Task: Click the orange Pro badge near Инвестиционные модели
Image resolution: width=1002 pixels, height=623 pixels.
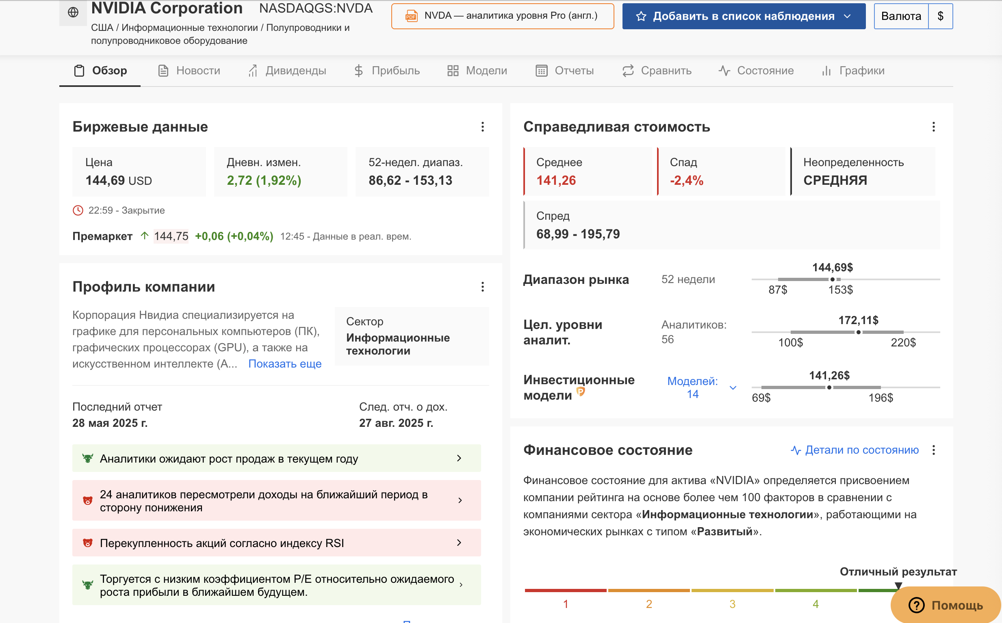Action: pyautogui.click(x=581, y=392)
